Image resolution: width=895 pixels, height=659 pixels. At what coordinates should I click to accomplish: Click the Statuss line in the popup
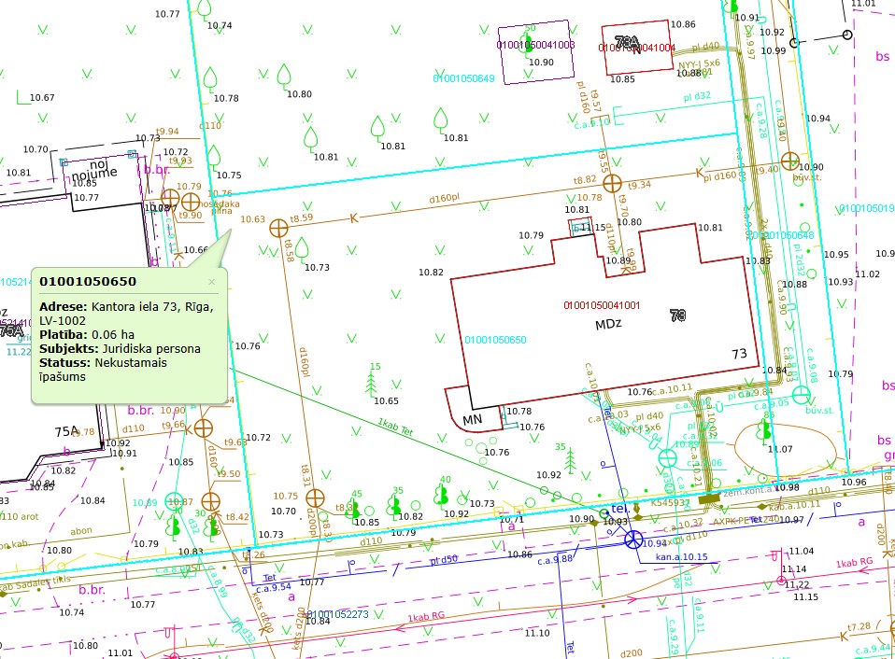coord(103,370)
